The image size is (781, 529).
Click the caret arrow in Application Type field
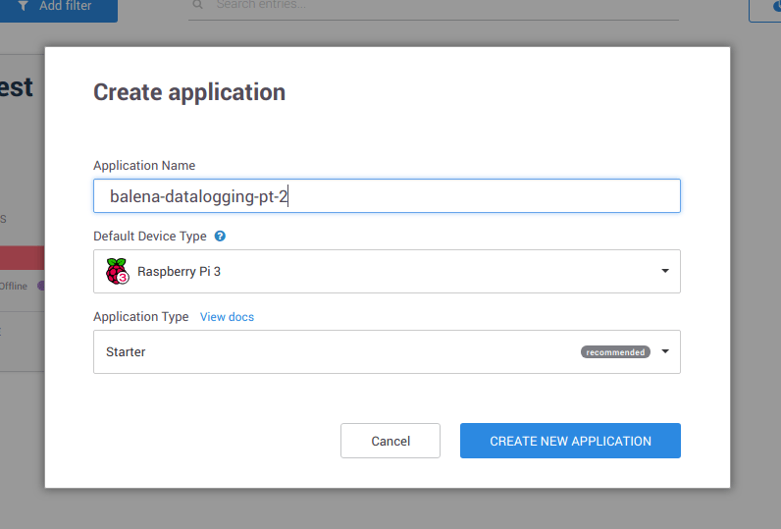pos(664,351)
